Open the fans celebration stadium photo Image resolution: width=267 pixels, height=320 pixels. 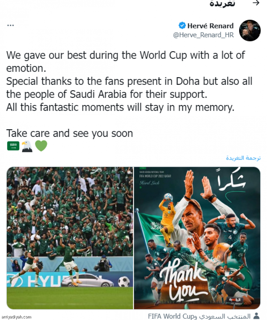pos(70,238)
